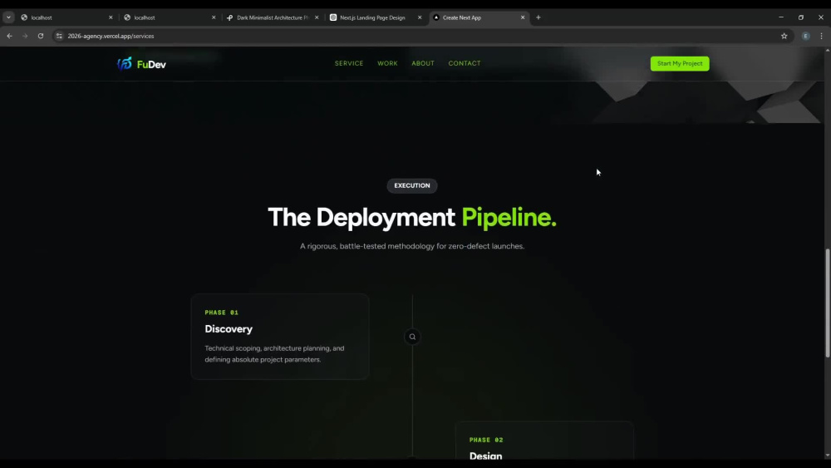831x468 pixels.
Task: View site information icon in address bar
Action: (x=59, y=36)
